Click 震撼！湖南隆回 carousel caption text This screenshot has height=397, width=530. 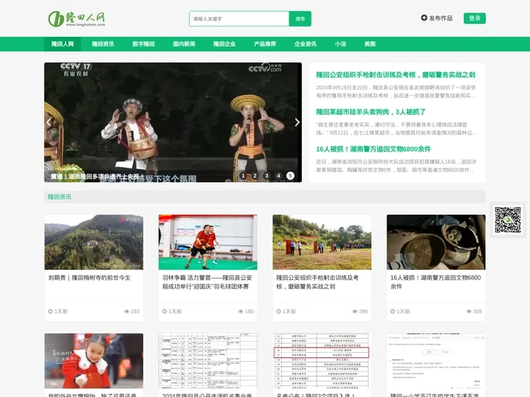(98, 176)
